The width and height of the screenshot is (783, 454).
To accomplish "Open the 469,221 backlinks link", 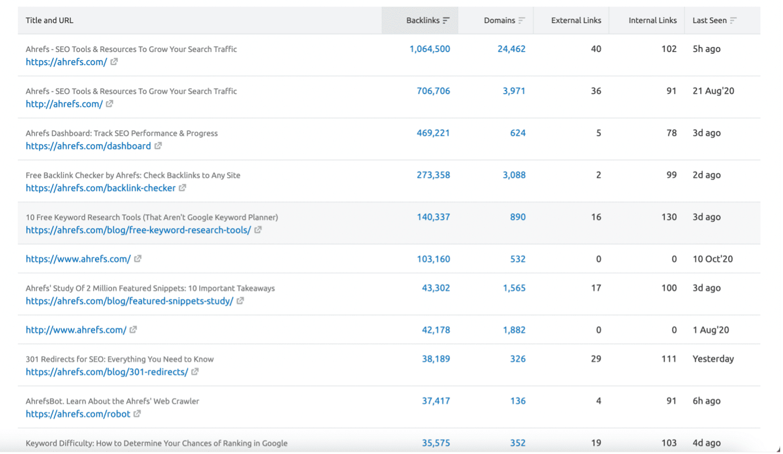I will click(433, 133).
